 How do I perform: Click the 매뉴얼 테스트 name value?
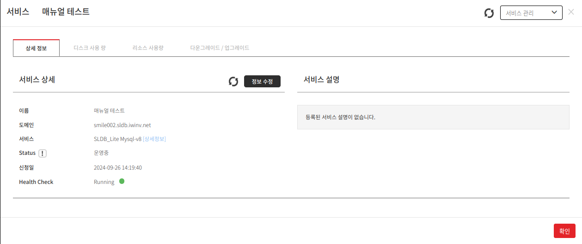coord(109,111)
